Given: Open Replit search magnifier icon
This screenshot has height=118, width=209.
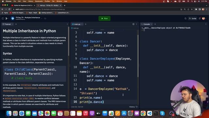Looking at the screenshot, I should [185, 18].
